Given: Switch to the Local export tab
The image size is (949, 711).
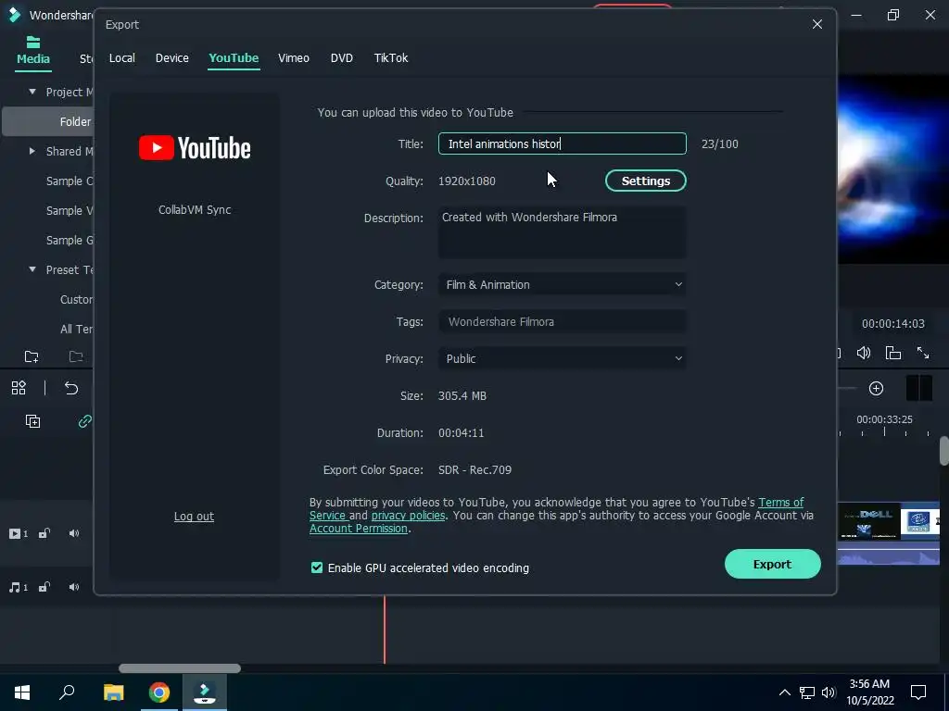Looking at the screenshot, I should [121, 58].
